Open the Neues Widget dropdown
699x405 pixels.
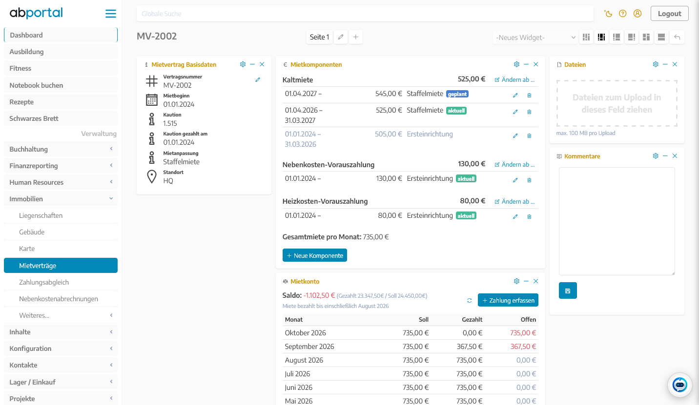(535, 38)
